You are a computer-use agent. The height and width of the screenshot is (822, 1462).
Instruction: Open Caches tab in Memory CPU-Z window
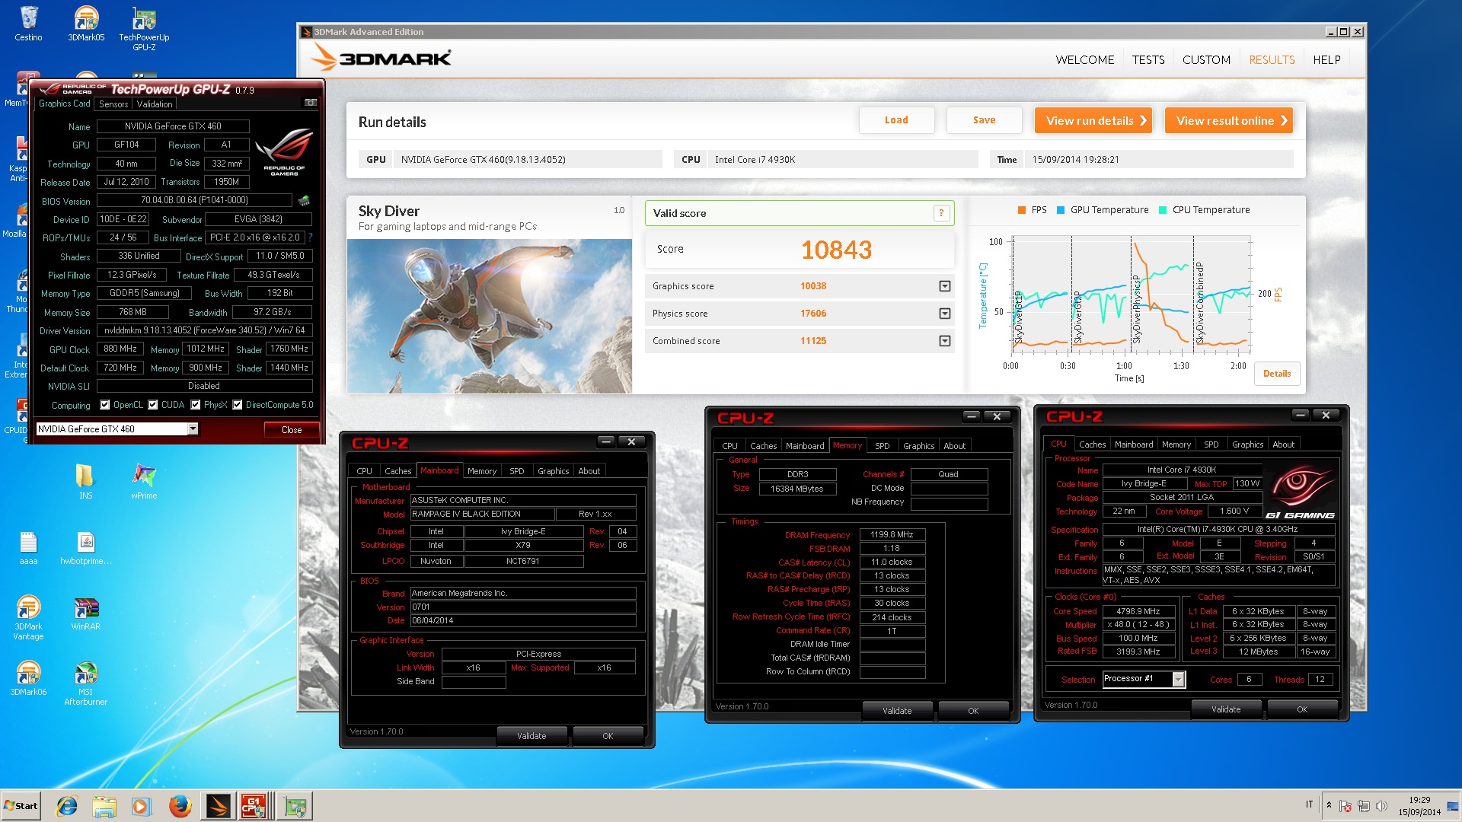[x=763, y=446]
